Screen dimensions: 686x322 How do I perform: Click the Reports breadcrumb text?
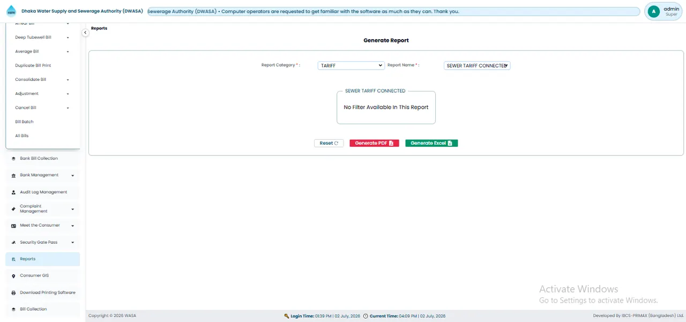click(99, 28)
